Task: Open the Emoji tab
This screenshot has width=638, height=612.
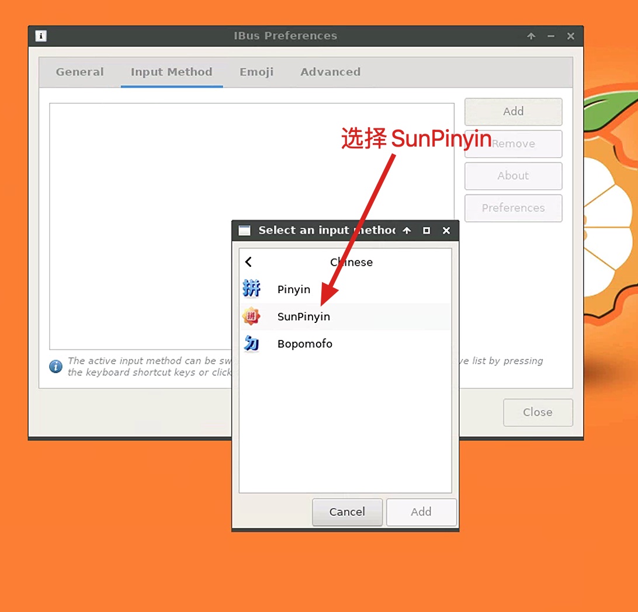Action: [x=256, y=72]
